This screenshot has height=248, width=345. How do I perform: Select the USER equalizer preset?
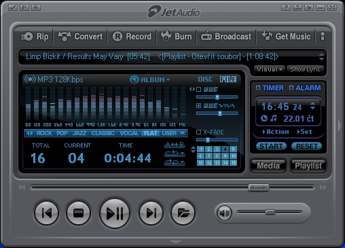(169, 133)
